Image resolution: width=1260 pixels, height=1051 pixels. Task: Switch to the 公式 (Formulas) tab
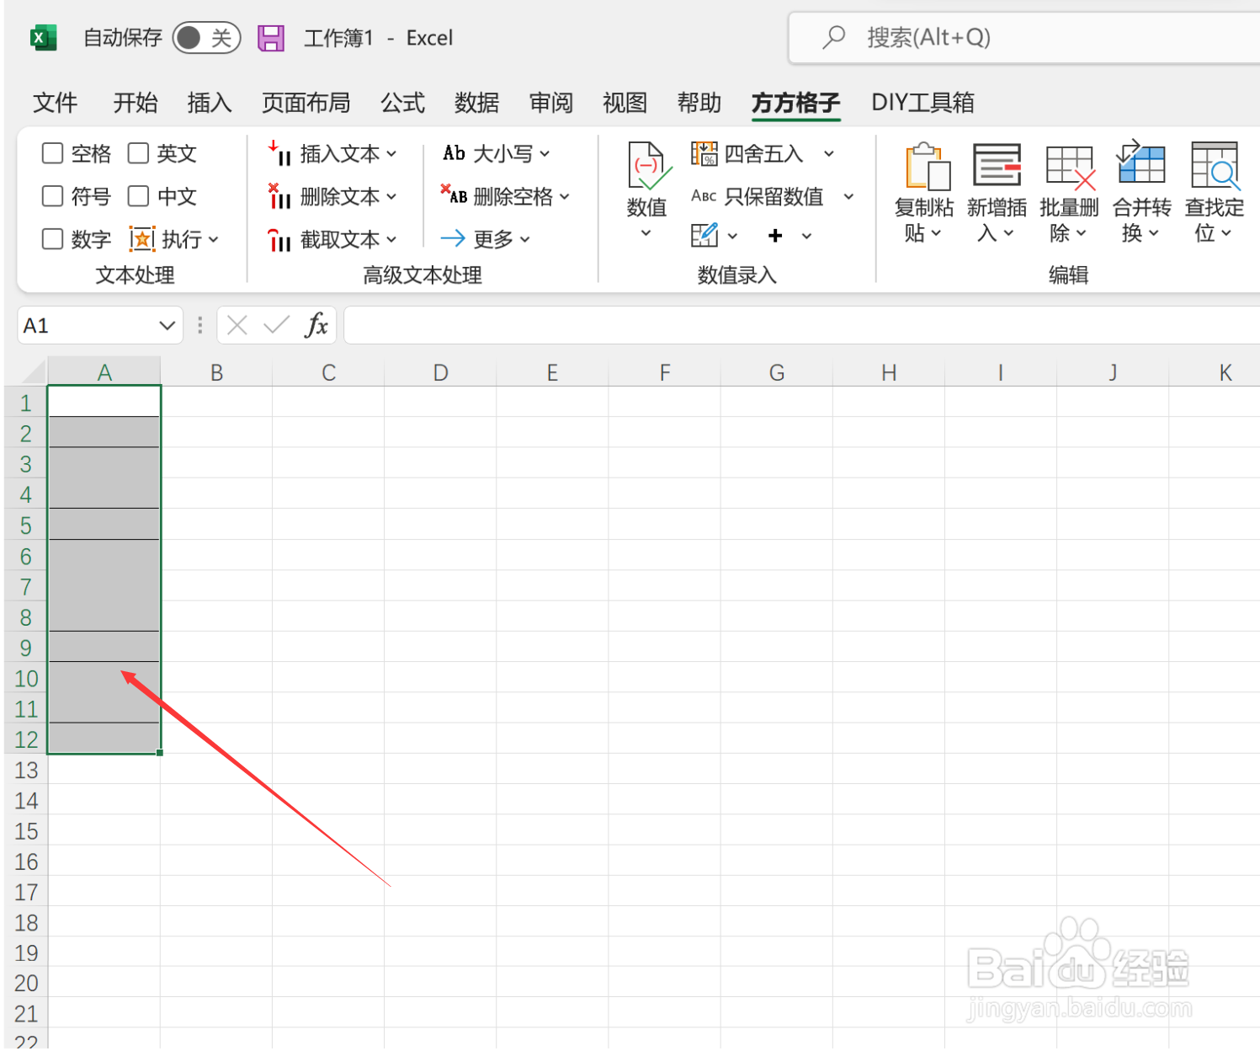[403, 103]
